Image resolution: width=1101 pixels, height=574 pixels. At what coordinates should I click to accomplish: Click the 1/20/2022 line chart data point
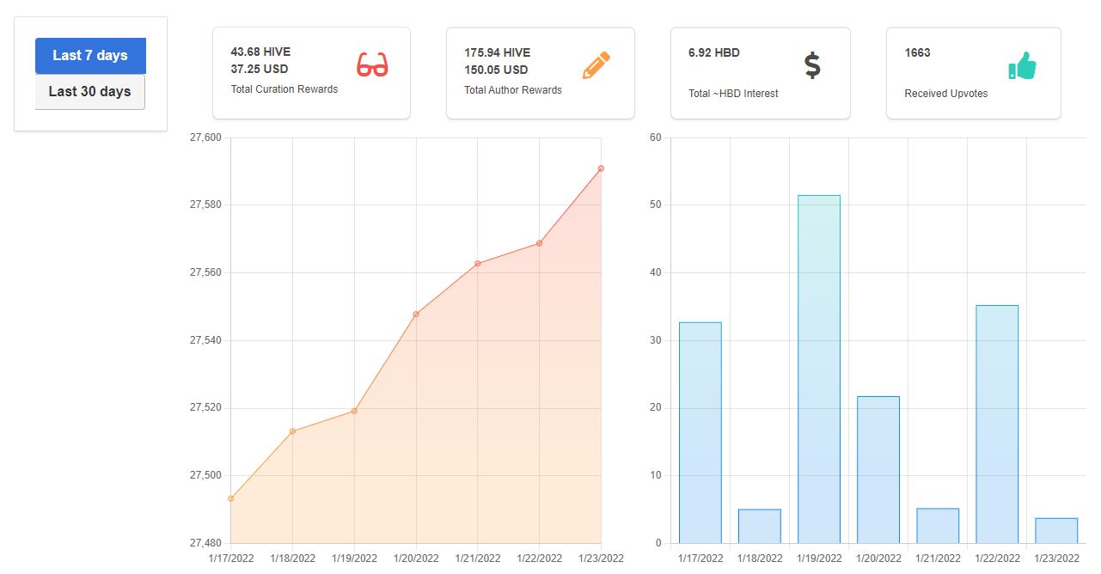click(x=416, y=314)
